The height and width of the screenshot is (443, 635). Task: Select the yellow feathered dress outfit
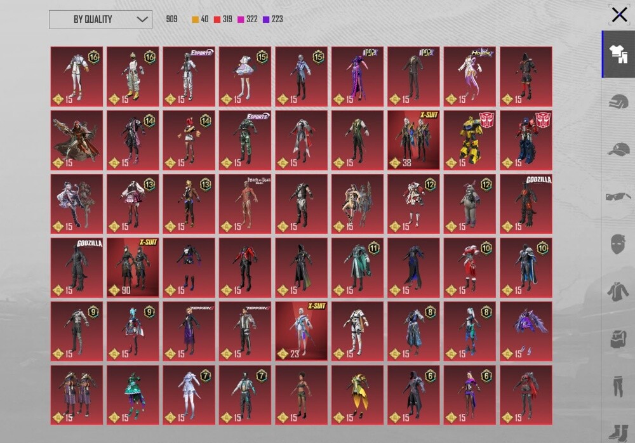357,395
